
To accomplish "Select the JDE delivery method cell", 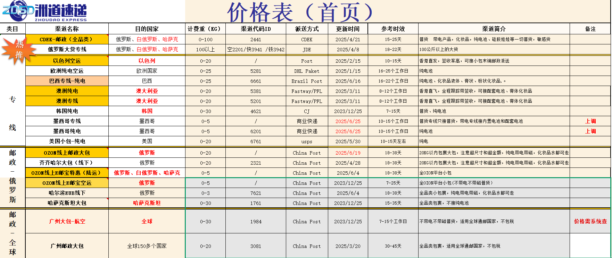I will coord(307,50).
